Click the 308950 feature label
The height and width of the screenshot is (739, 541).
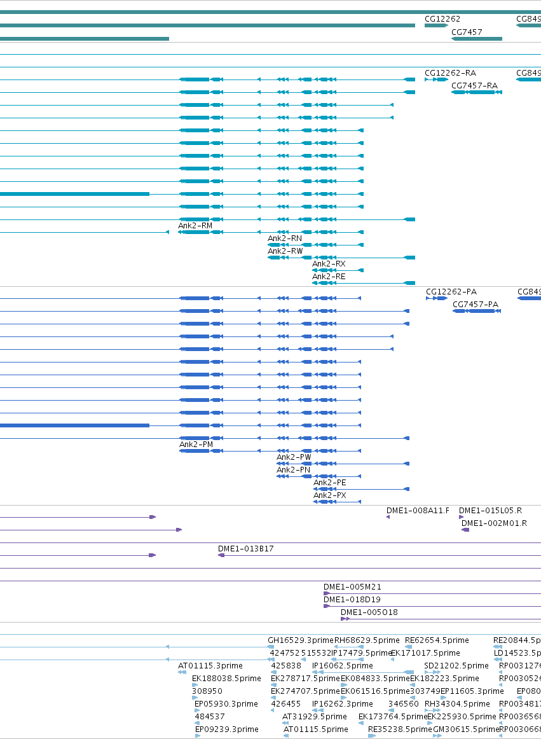point(207,691)
